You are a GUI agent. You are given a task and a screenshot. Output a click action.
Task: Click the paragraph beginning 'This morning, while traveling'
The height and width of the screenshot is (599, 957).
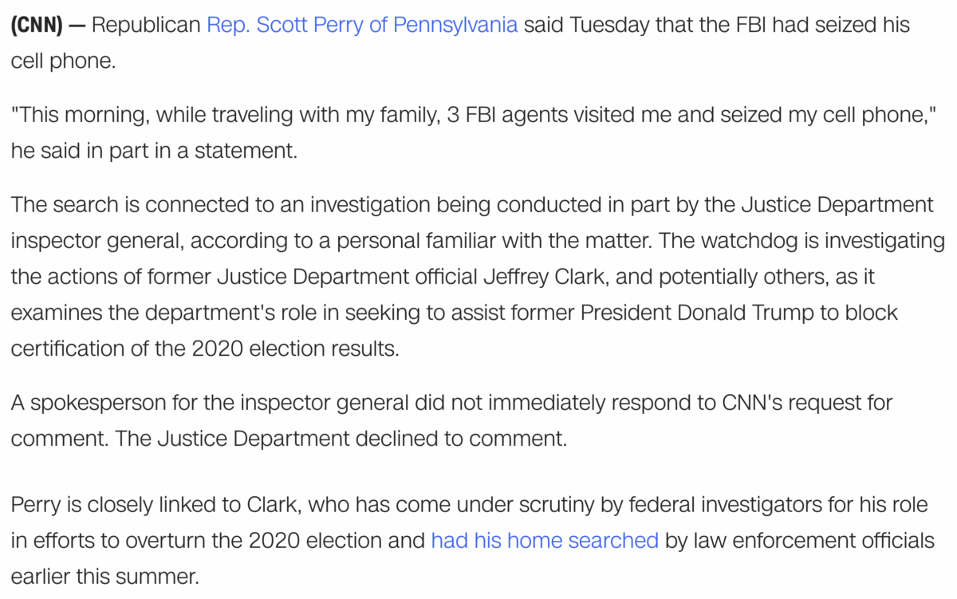point(473,132)
